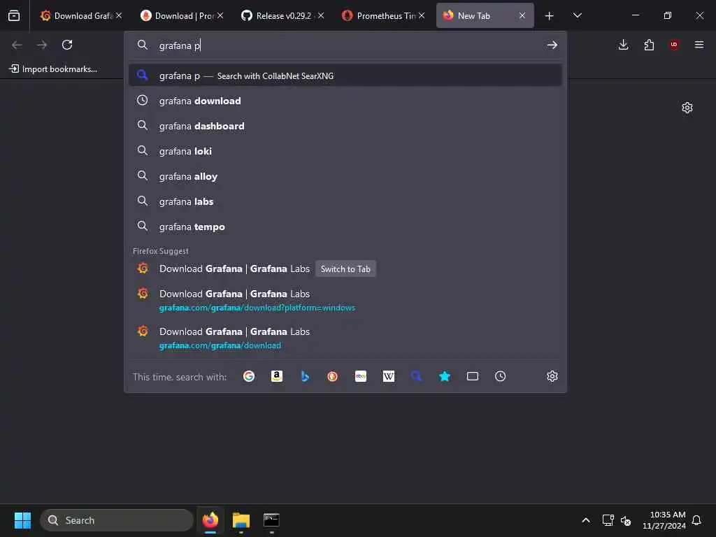Search this time with Amazon
The height and width of the screenshot is (537, 716).
pos(277,376)
